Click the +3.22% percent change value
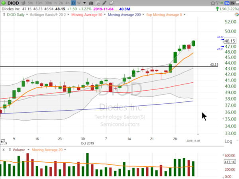 click(85, 9)
